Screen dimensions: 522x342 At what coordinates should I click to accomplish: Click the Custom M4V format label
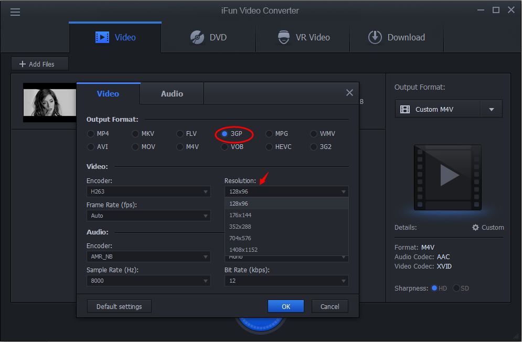click(434, 109)
